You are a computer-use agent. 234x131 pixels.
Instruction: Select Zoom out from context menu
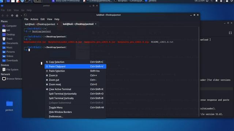[75, 80]
